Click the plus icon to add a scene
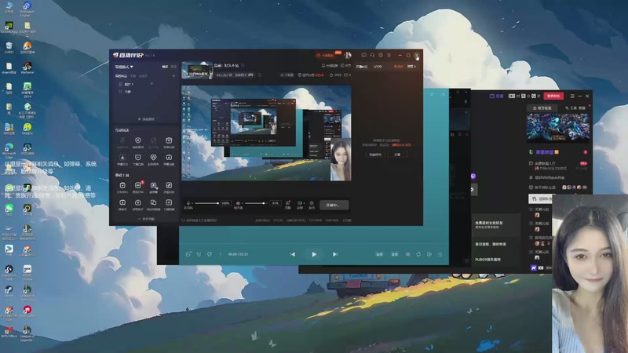The height and width of the screenshot is (353, 628). click(173, 75)
